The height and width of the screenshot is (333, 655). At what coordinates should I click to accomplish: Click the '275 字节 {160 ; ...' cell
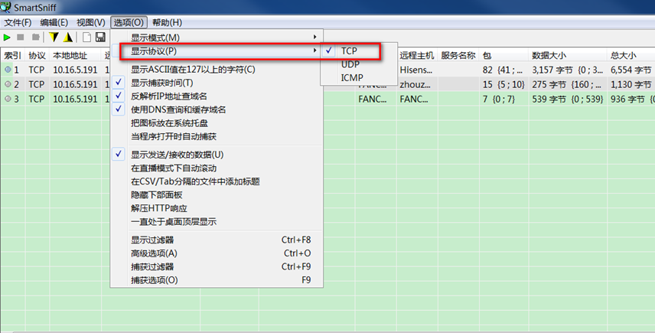click(x=568, y=84)
